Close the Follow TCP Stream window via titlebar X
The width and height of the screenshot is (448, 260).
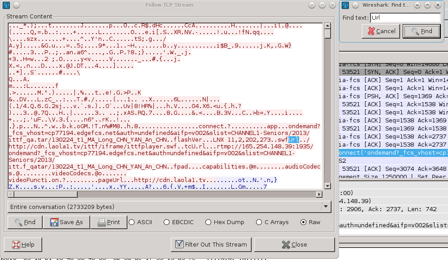coord(332,5)
